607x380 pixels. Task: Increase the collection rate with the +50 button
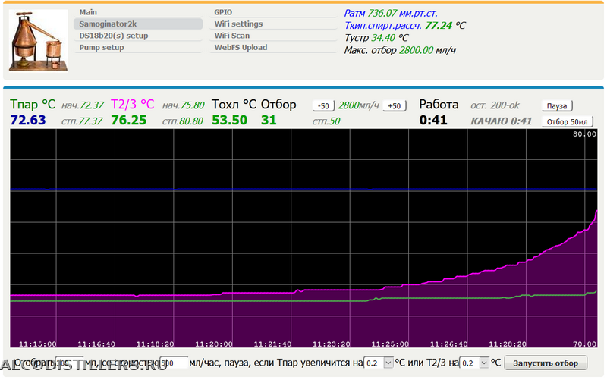pyautogui.click(x=394, y=105)
